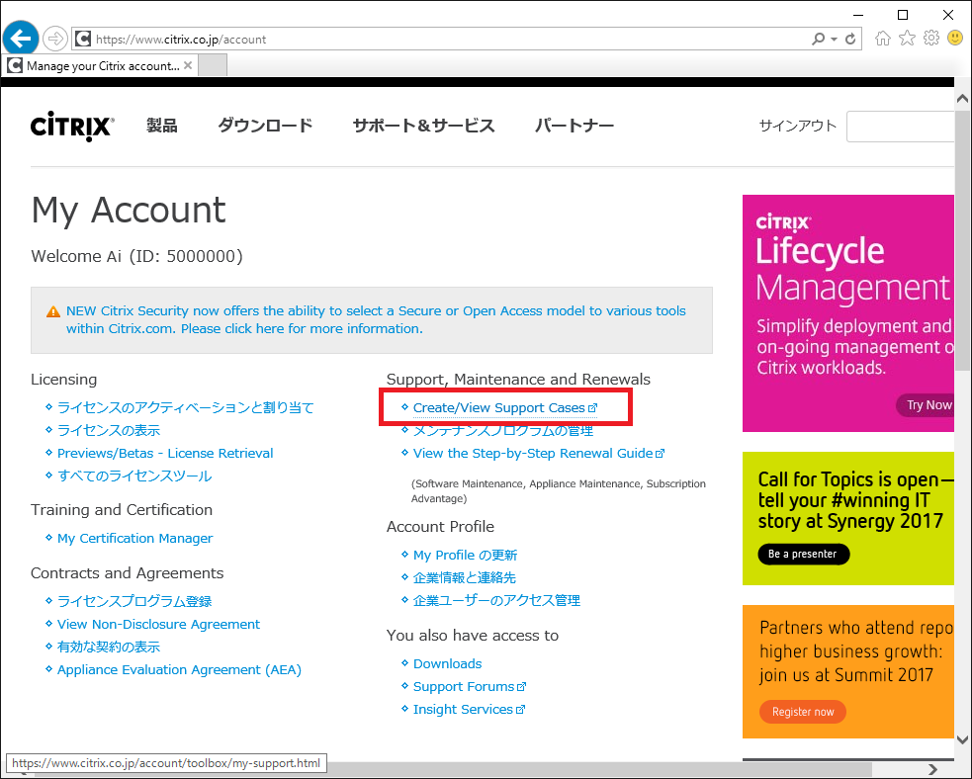972x779 pixels.
Task: Click the vertical scrollbar down arrow
Action: pos(962,738)
